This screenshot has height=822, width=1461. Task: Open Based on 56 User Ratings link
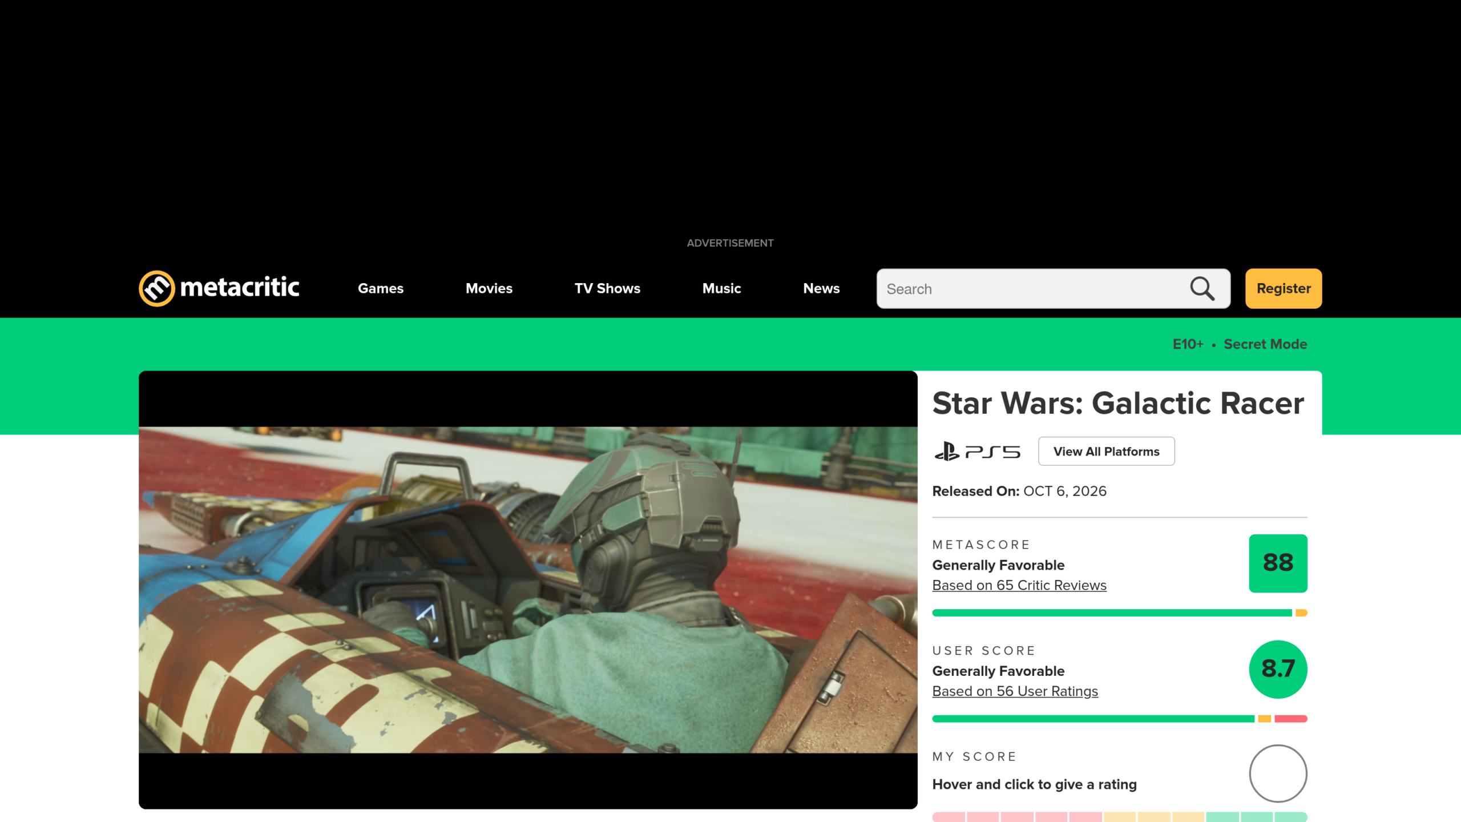[1015, 691]
